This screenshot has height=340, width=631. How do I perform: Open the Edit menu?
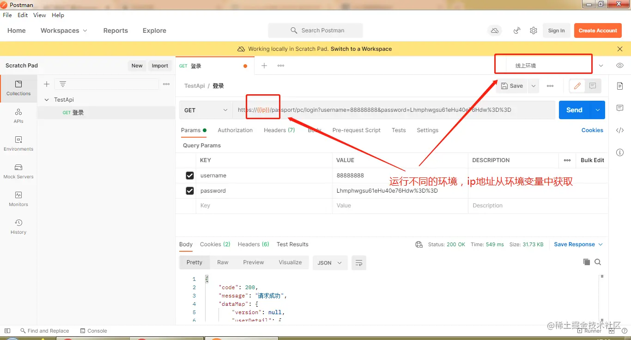coord(23,15)
